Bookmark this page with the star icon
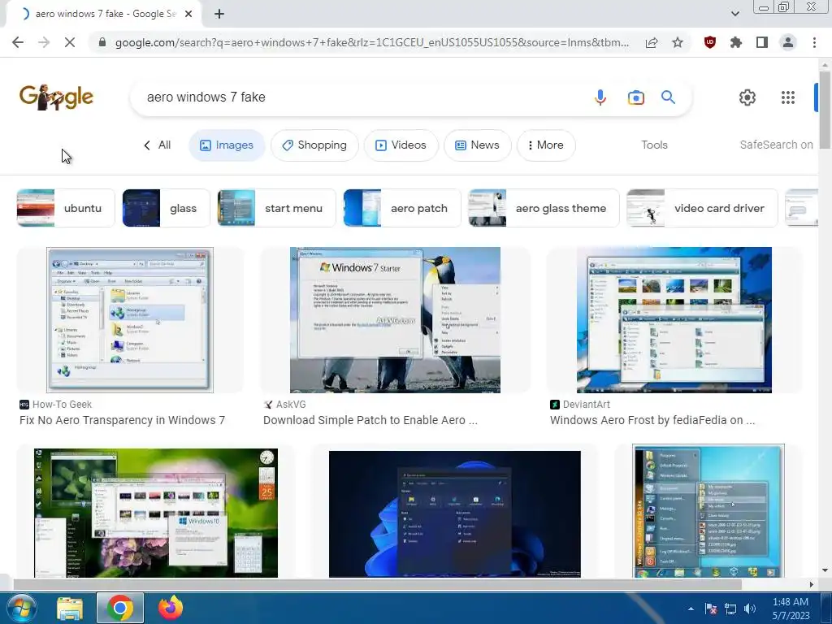 [x=678, y=42]
